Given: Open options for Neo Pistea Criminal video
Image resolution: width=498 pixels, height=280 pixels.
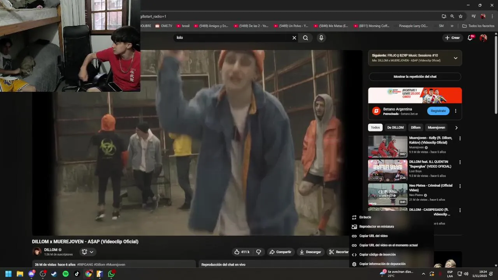Looking at the screenshot, I should [460, 186].
